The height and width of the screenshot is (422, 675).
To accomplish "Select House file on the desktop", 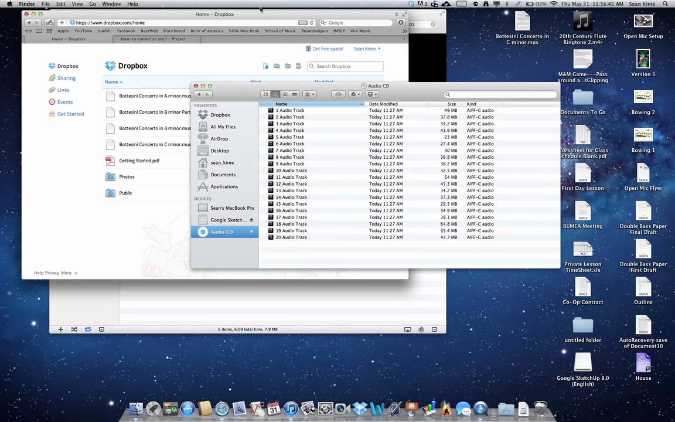I will (x=643, y=366).
